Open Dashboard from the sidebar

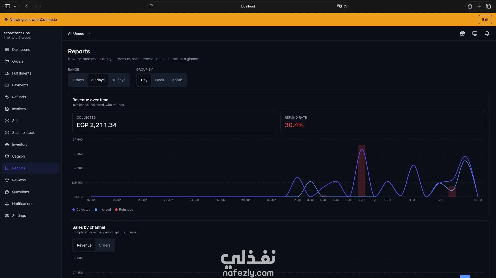[30, 50]
